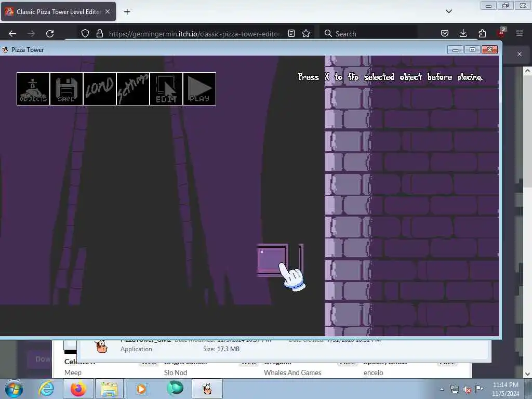
Task: Toggle reader view in address bar
Action: tap(291, 33)
